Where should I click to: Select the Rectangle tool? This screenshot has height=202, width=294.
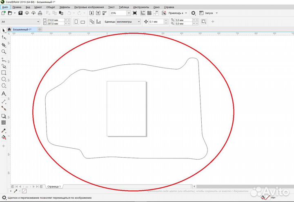[x=4, y=72]
